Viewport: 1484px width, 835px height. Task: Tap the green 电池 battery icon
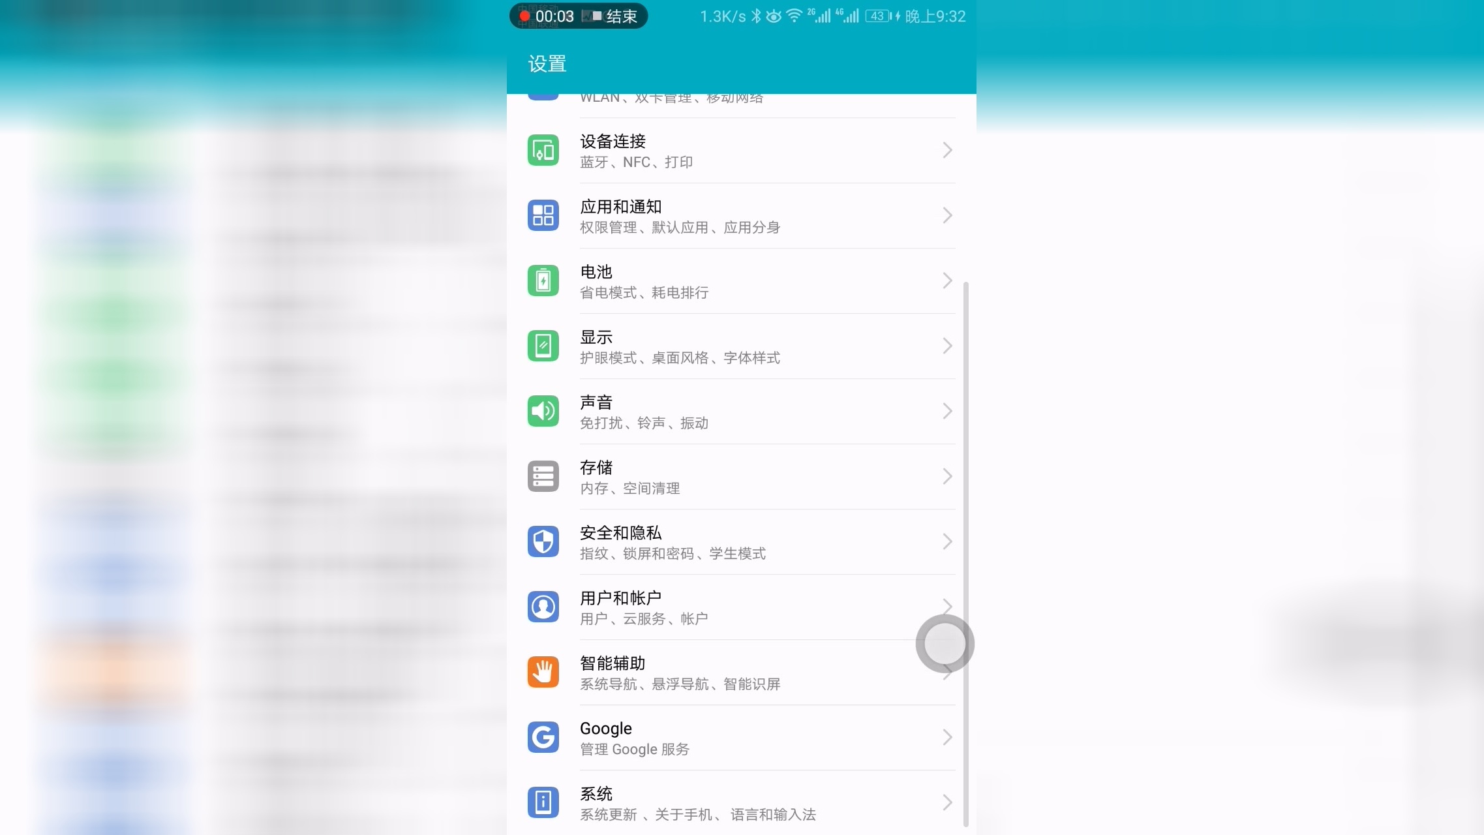543,281
